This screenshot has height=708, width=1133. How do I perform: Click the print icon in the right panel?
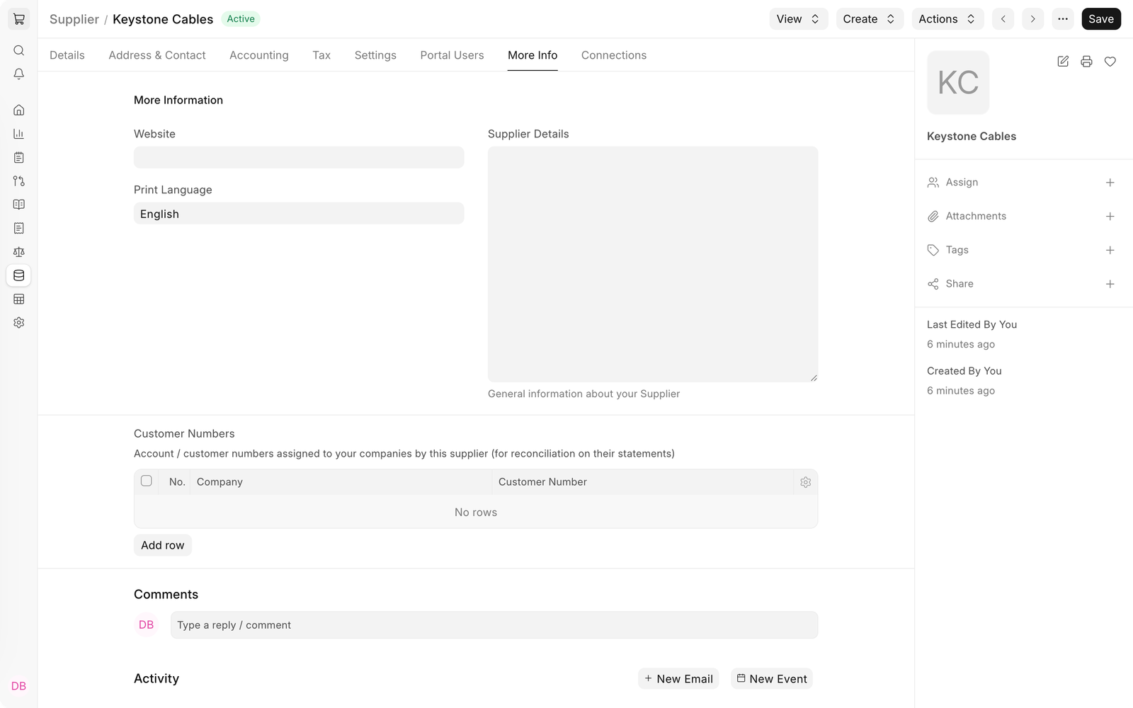[1086, 62]
